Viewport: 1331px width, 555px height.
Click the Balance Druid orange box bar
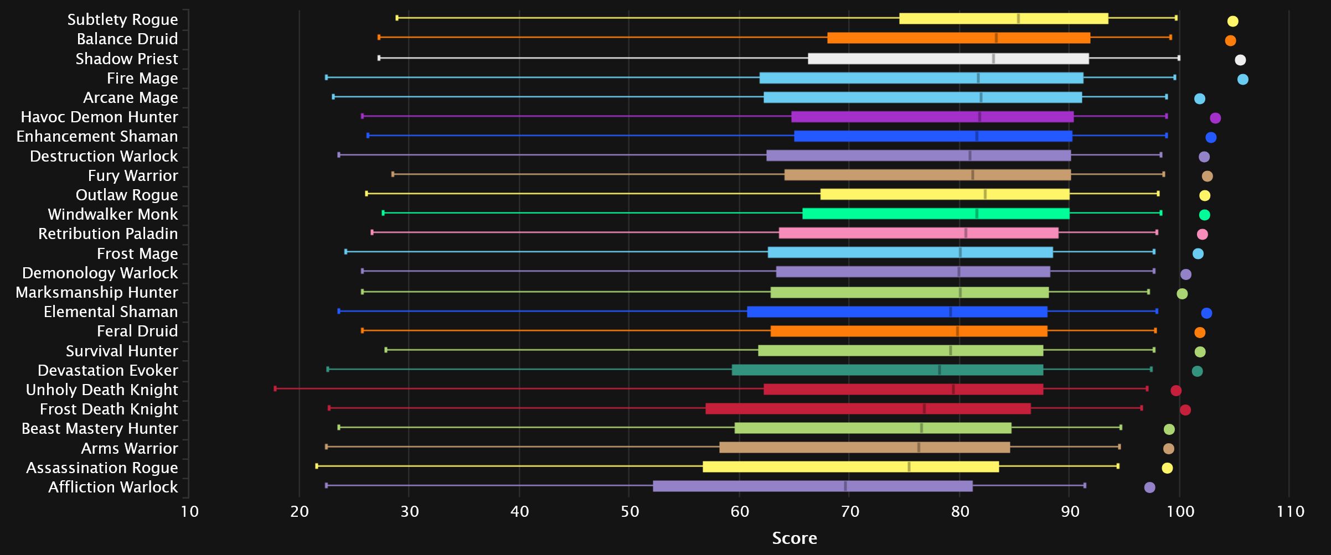(x=959, y=38)
